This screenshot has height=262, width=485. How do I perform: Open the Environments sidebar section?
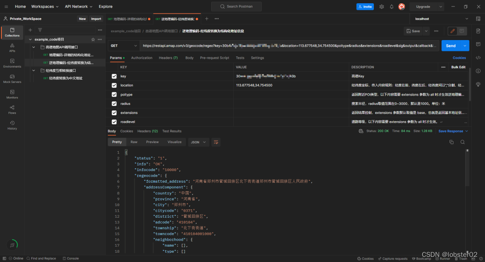click(12, 63)
